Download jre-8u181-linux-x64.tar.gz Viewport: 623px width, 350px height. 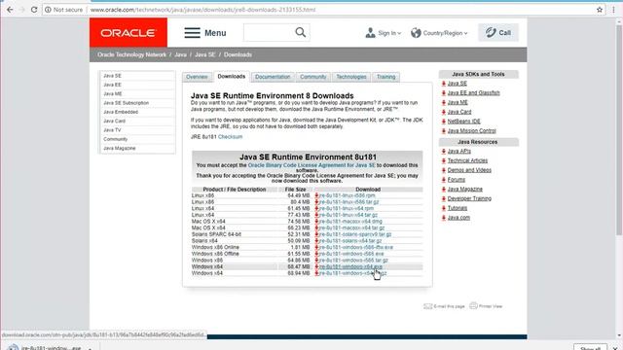[348, 215]
